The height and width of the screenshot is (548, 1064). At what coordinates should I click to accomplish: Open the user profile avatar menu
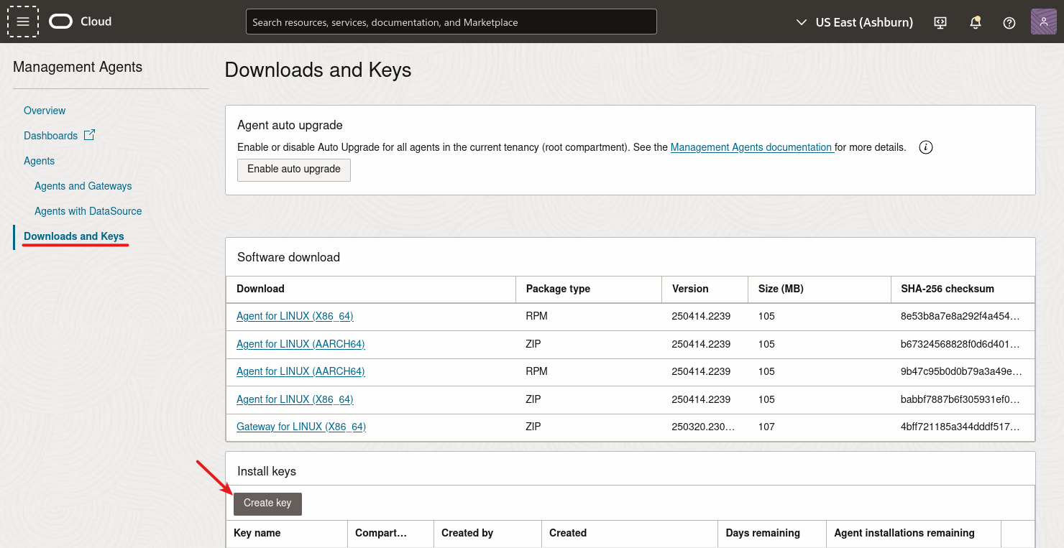coord(1043,22)
